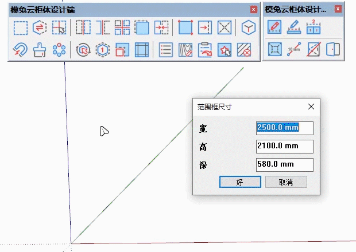Click the 好 confirm button
The width and height of the screenshot is (356, 252).
click(x=240, y=182)
